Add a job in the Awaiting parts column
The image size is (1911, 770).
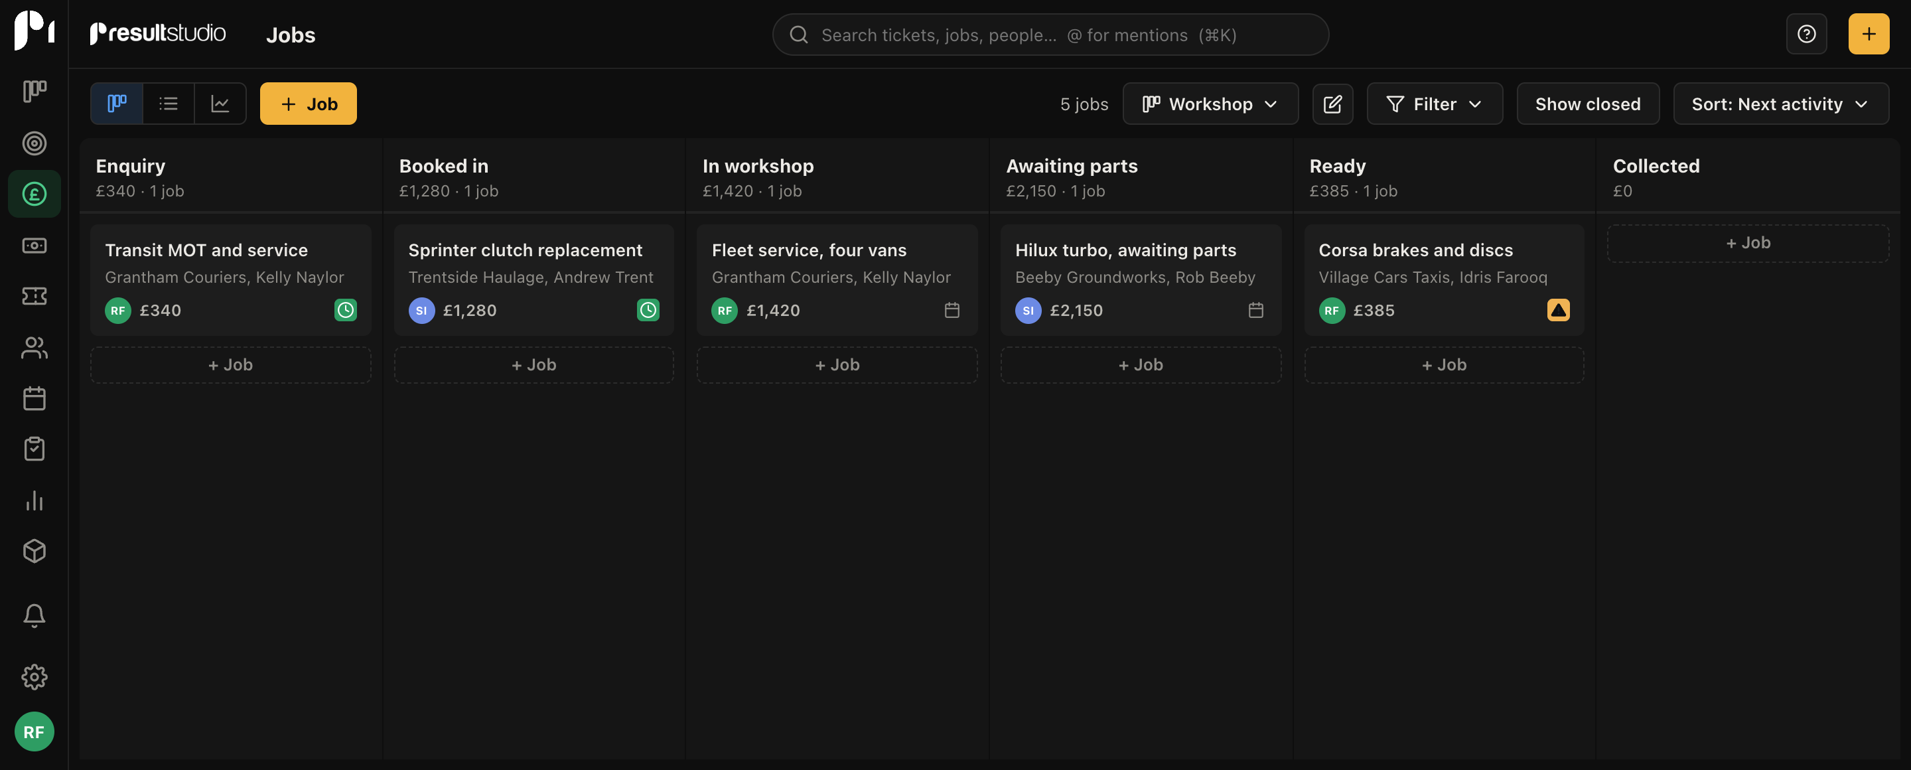coord(1141,365)
